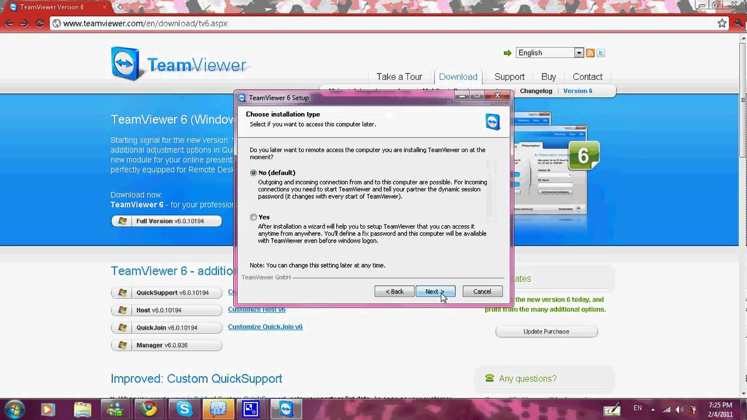Switch to Chrome in the taskbar
This screenshot has width=747, height=420.
pyautogui.click(x=149, y=409)
